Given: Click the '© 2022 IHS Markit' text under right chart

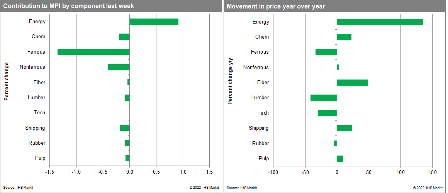Looking at the screenshot, I should [x=428, y=188].
